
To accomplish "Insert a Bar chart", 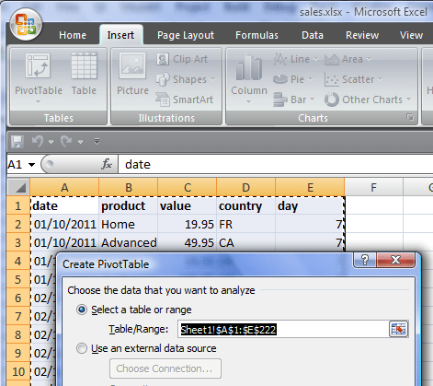I will coord(294,99).
